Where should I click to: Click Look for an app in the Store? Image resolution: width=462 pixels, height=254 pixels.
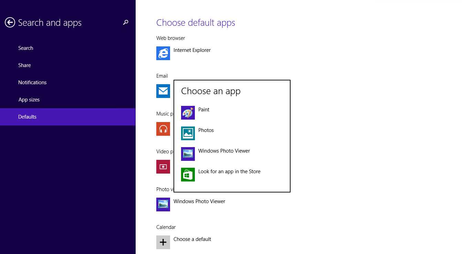[x=232, y=175]
